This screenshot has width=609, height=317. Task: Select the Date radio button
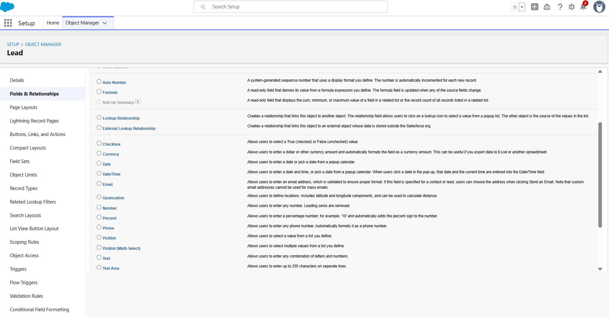[99, 163]
